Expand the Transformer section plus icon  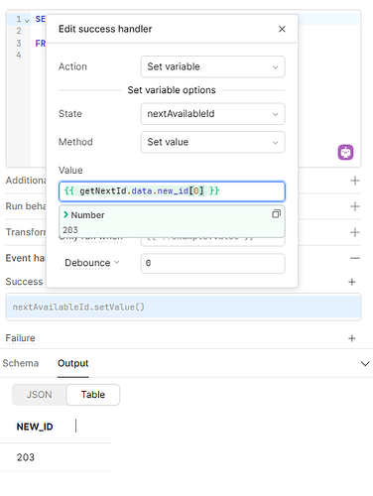[355, 232]
